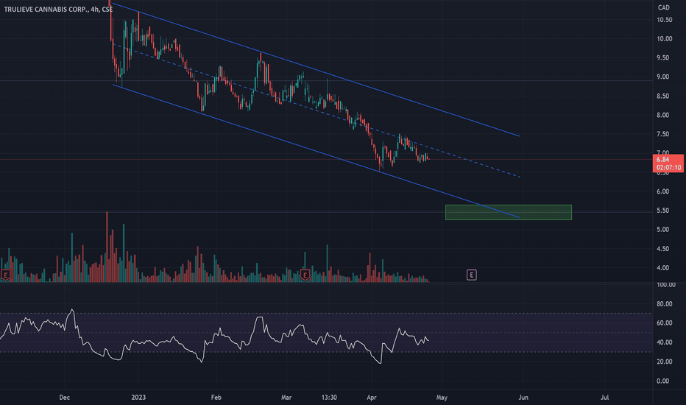This screenshot has height=405, width=686.
Task: Click the current price label 6.84
Action: [x=662, y=160]
